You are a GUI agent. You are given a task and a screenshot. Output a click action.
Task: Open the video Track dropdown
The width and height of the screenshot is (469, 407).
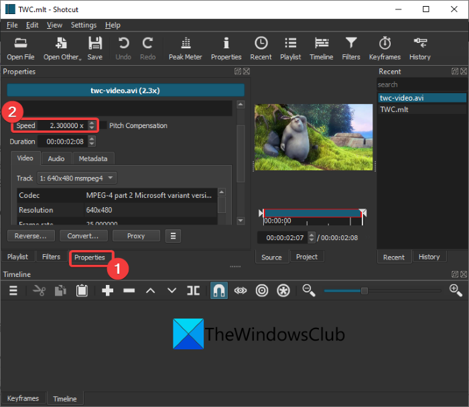coord(77,178)
